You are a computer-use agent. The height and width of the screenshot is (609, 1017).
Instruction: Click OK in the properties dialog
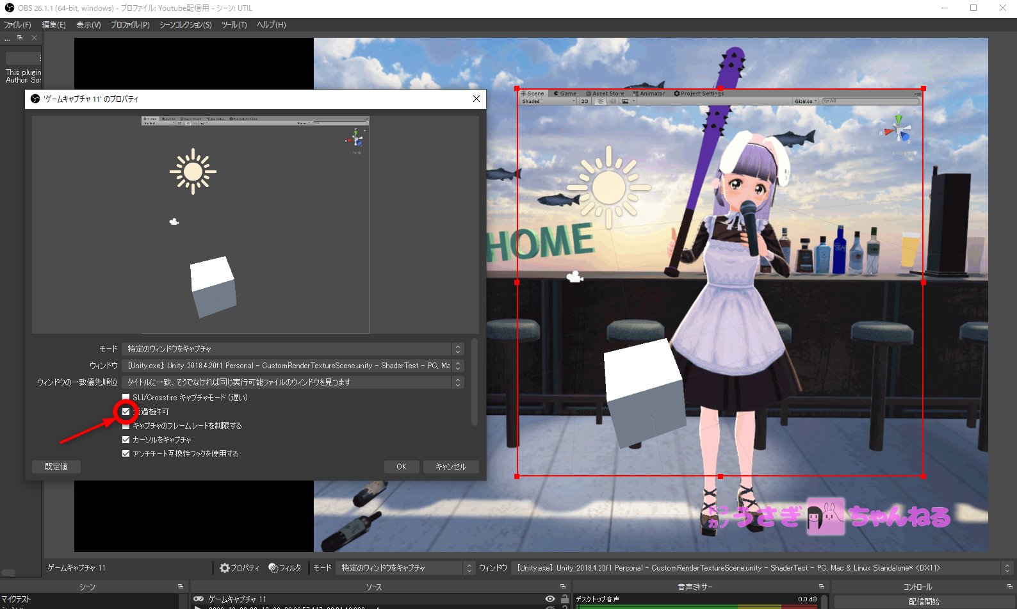click(402, 467)
